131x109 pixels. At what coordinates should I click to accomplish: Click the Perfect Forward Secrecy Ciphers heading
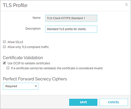click(x=35, y=79)
